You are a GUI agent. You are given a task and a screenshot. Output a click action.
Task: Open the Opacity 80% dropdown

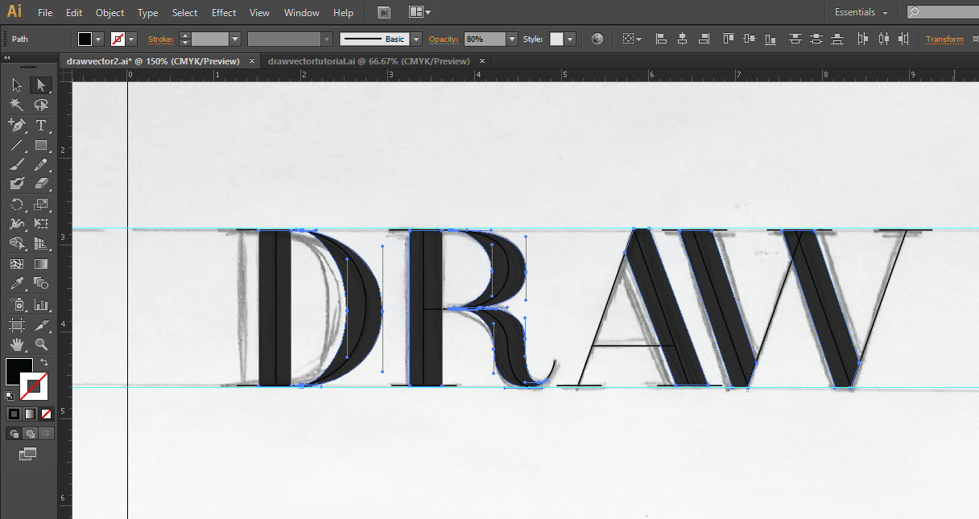pos(512,39)
